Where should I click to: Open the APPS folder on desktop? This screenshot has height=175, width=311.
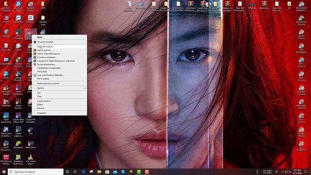(x=43, y=5)
